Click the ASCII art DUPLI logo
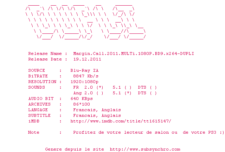 click(x=85, y=22)
